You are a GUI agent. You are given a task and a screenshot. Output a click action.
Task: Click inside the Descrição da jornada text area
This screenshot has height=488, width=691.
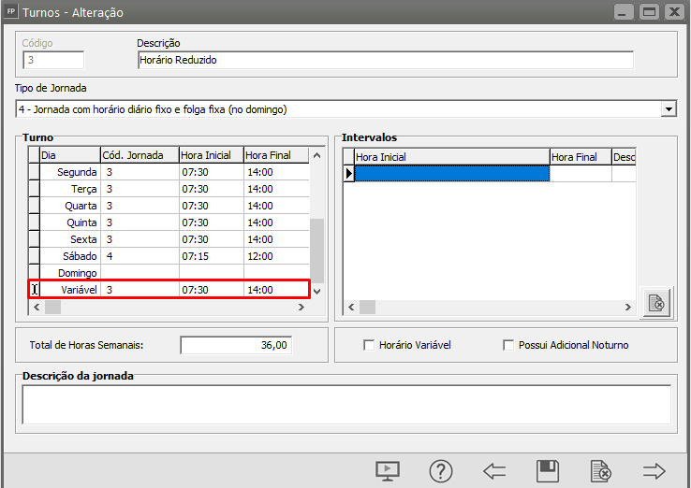345,404
